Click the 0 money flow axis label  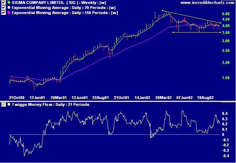(223, 135)
